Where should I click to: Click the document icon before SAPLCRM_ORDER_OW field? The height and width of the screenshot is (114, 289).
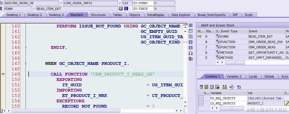[x=1, y=3]
